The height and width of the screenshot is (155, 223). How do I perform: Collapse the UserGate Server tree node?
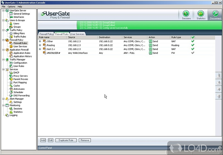point(3,11)
